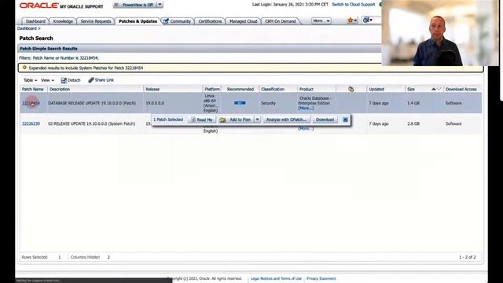Screen dimensions: 503x283
Task: Switch to the Knowledge tab
Action: tap(63, 21)
